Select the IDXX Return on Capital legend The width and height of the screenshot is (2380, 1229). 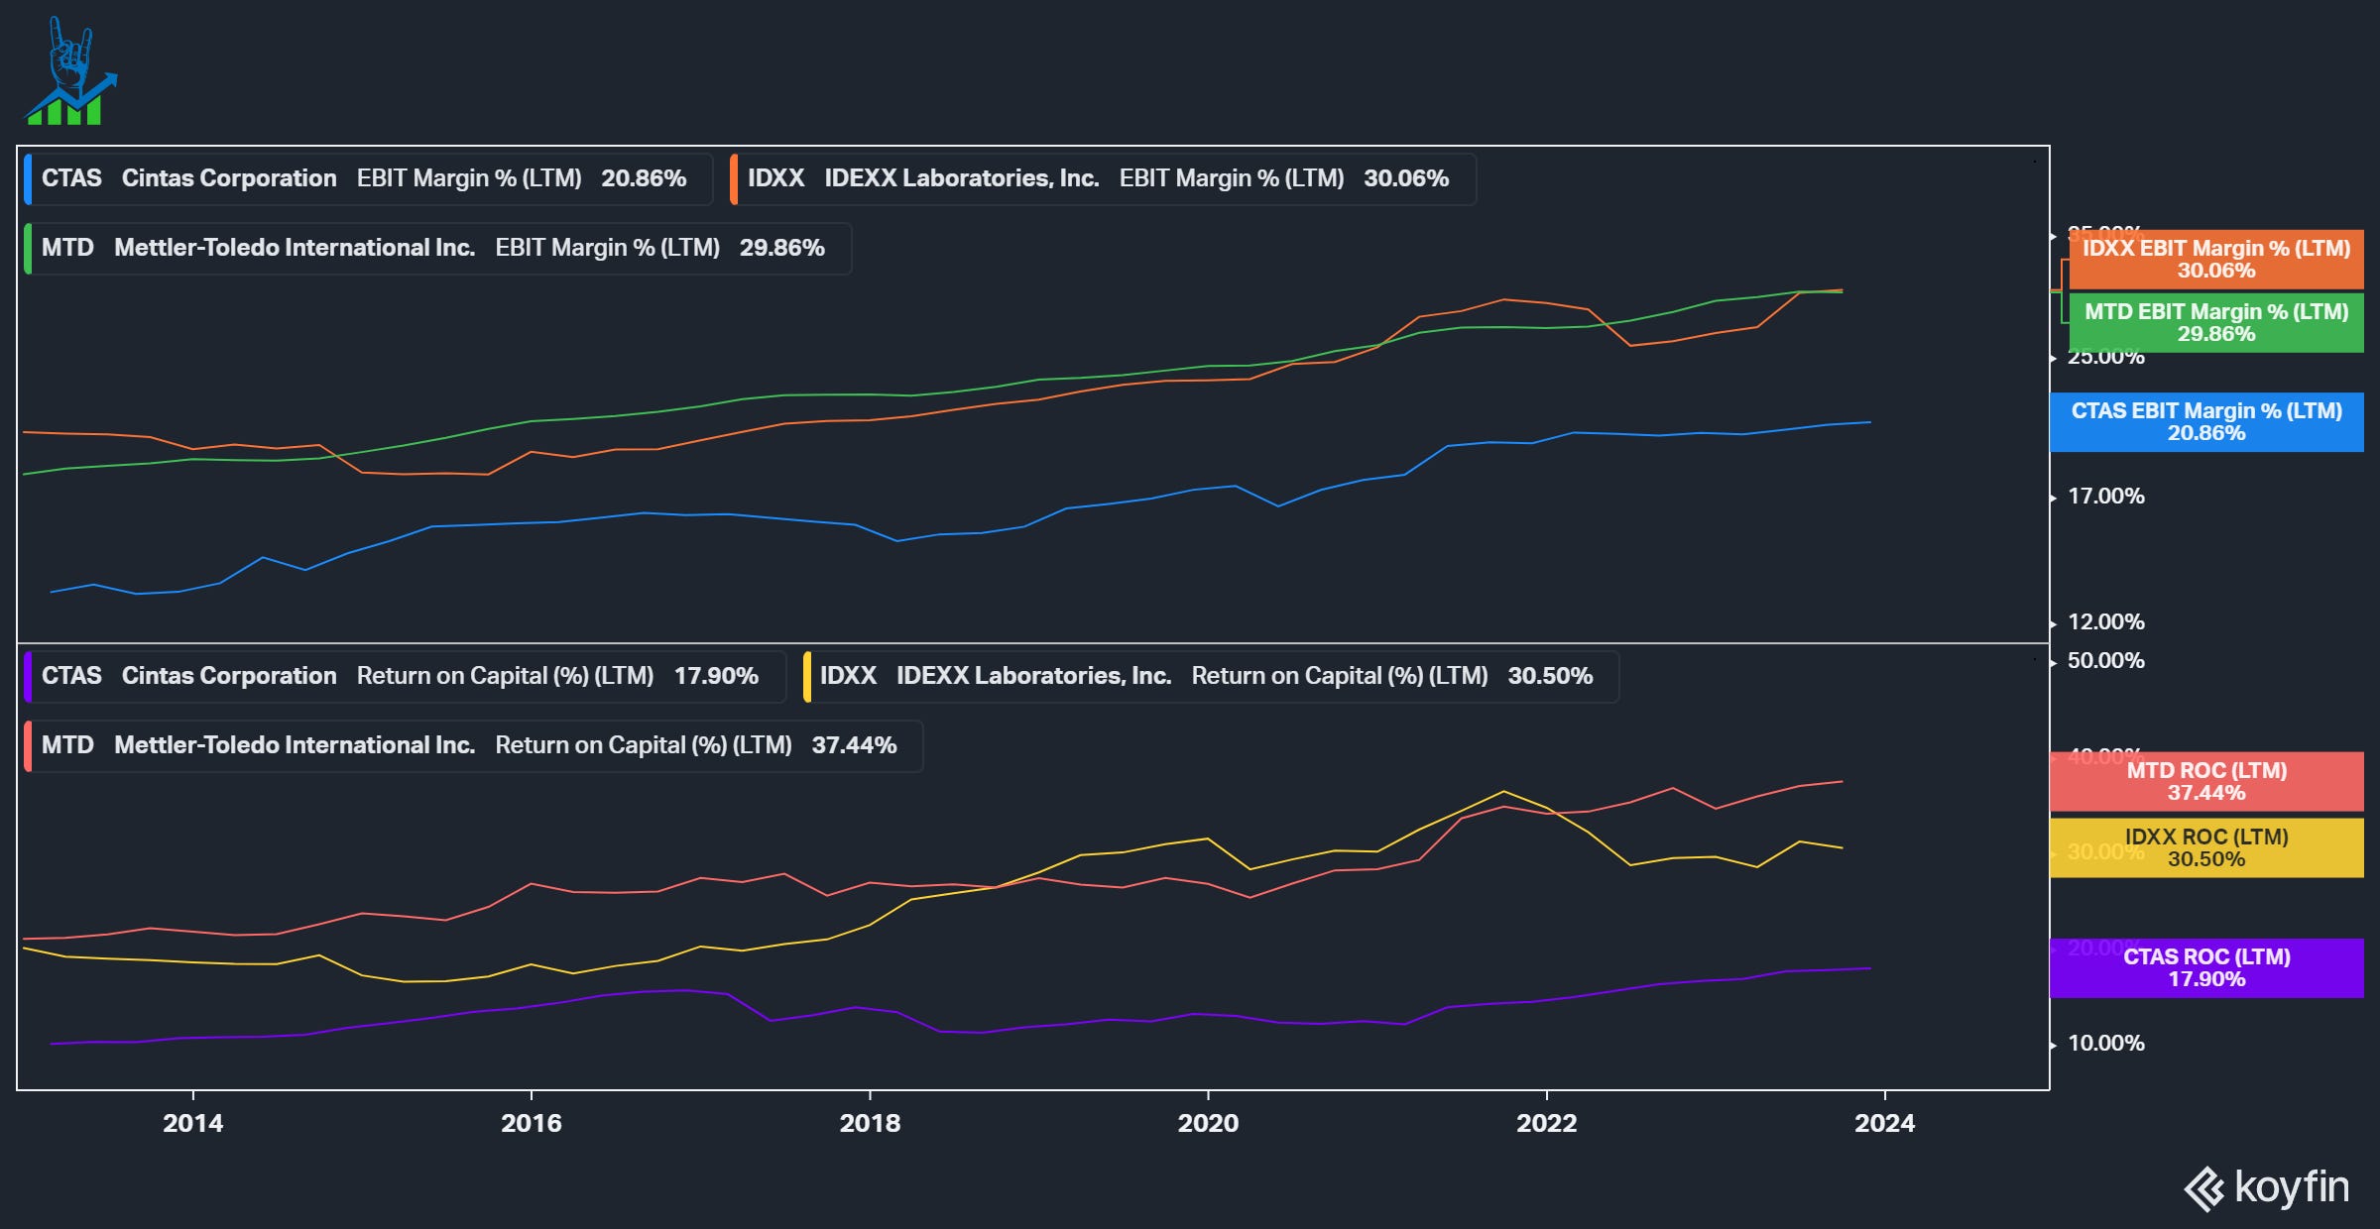pyautogui.click(x=1211, y=677)
